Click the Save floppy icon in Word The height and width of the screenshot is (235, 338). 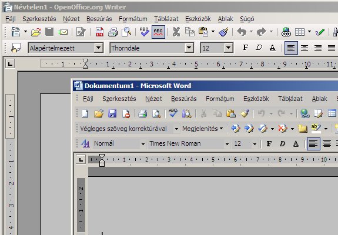(x=112, y=113)
